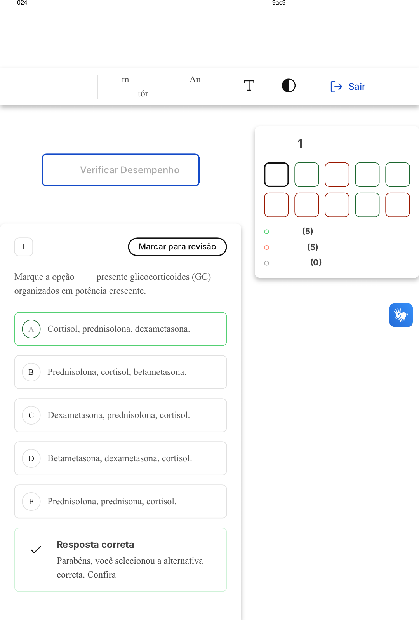Open last red box in second row
419x620 pixels.
[398, 205]
